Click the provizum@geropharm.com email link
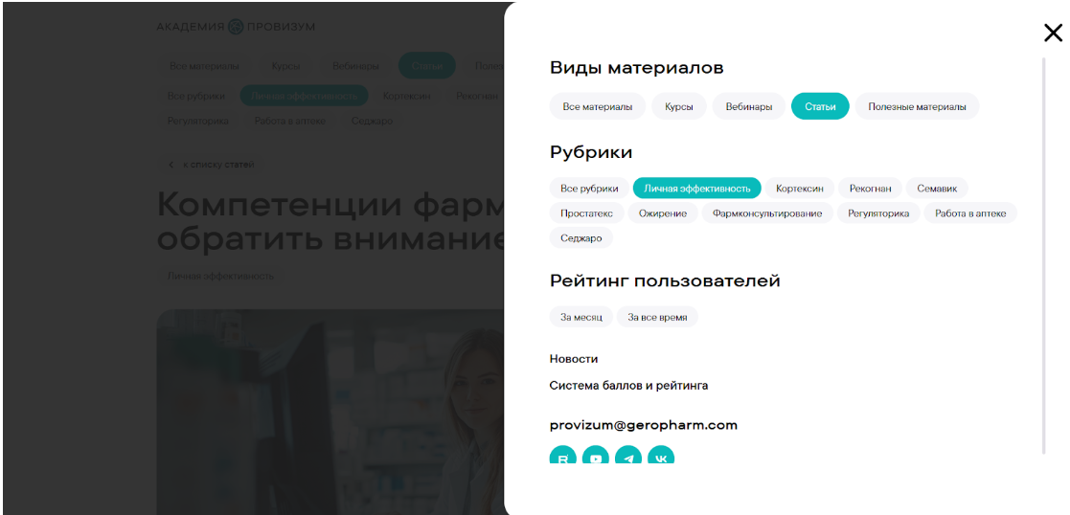This screenshot has width=1070, height=515. click(x=644, y=425)
